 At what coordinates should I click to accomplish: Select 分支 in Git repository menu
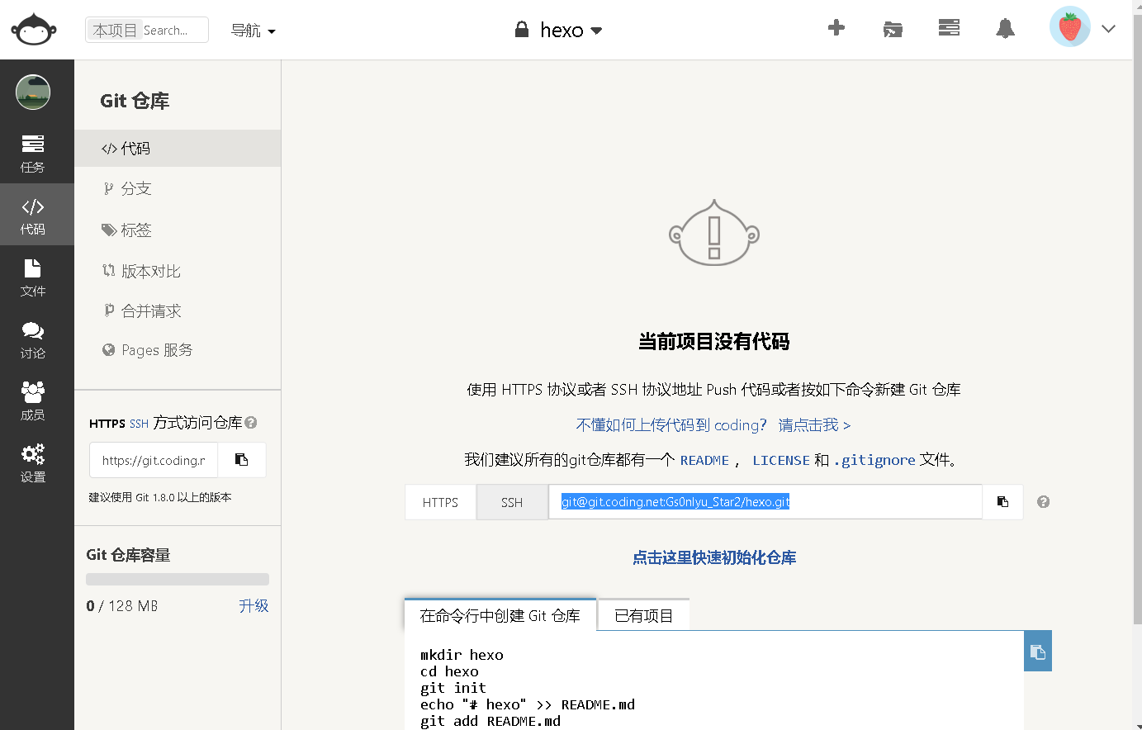[x=136, y=189]
